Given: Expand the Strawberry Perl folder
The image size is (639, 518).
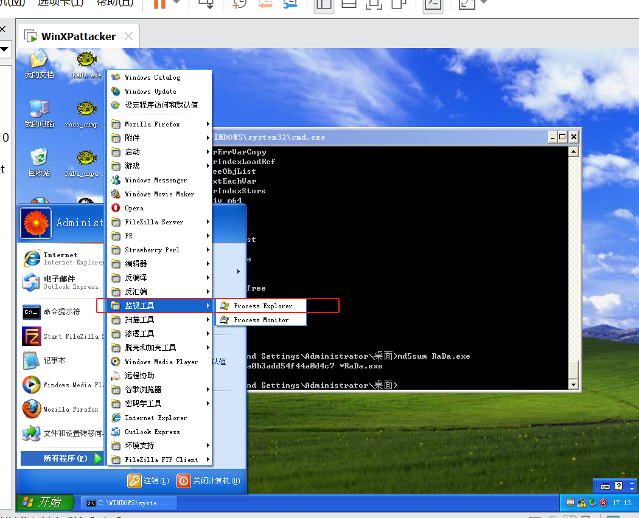Looking at the screenshot, I should (159, 250).
